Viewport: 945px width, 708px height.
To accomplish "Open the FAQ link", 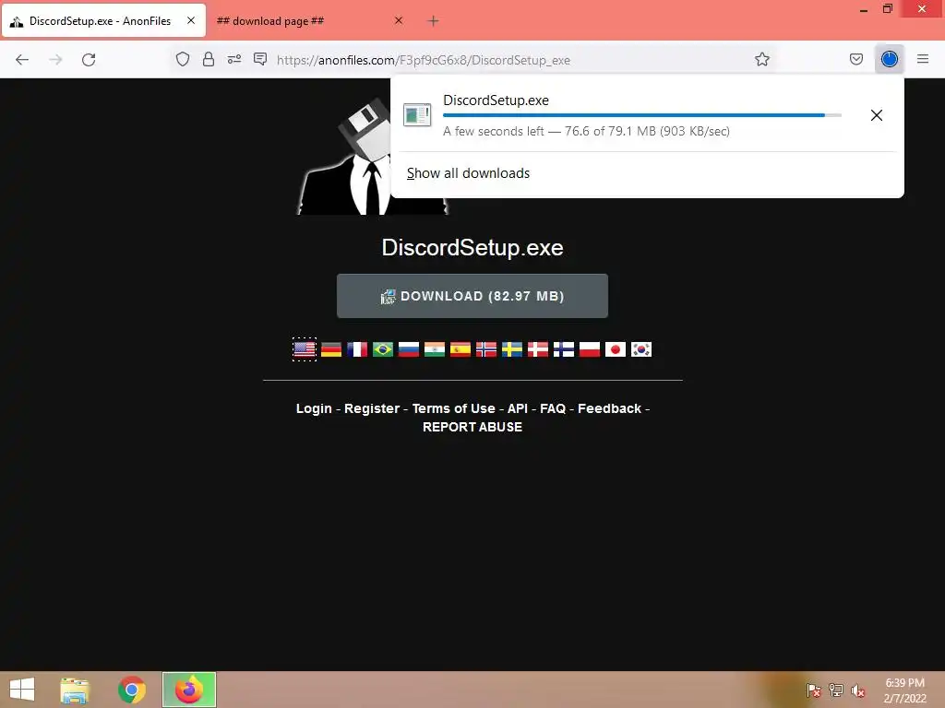I will pos(554,408).
